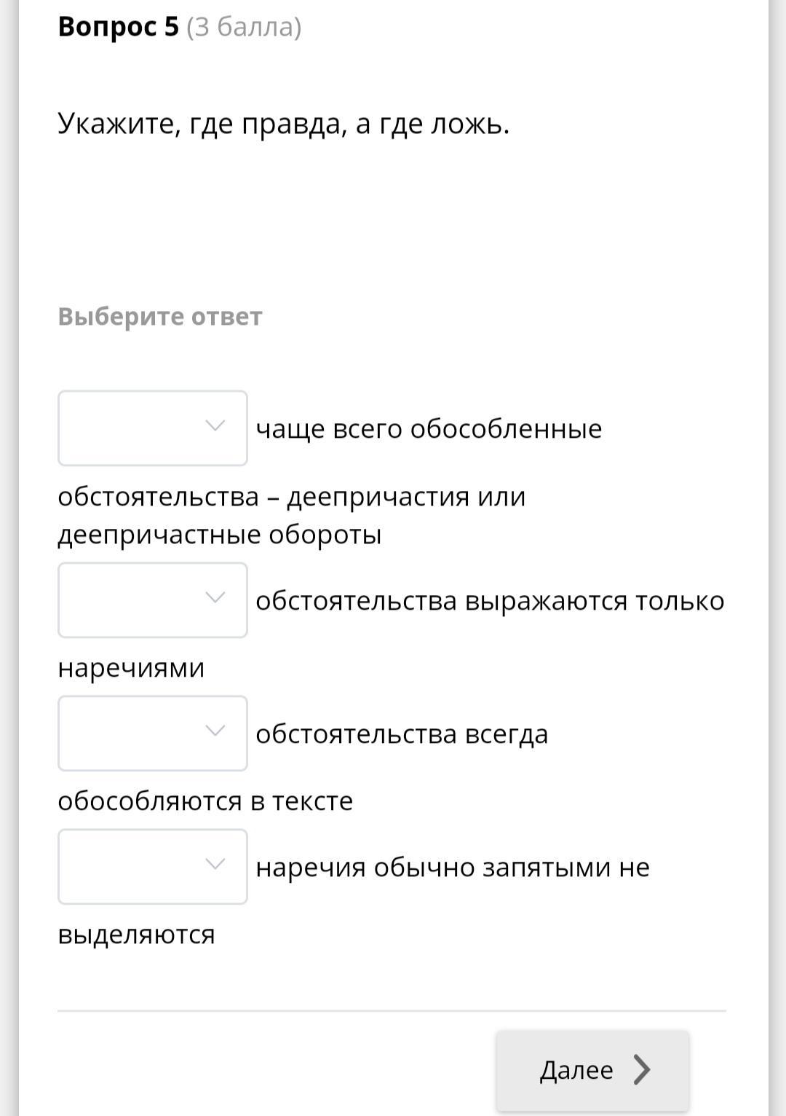The image size is (786, 1116).
Task: Click chevron arrow beside 'чаще всего обособленные'
Action: 215,425
